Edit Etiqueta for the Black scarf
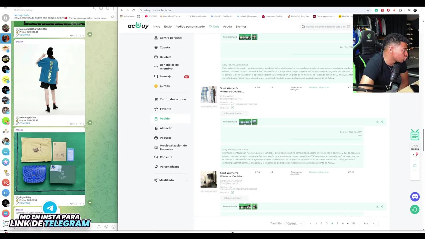The height and width of the screenshot is (239, 425). (232, 192)
